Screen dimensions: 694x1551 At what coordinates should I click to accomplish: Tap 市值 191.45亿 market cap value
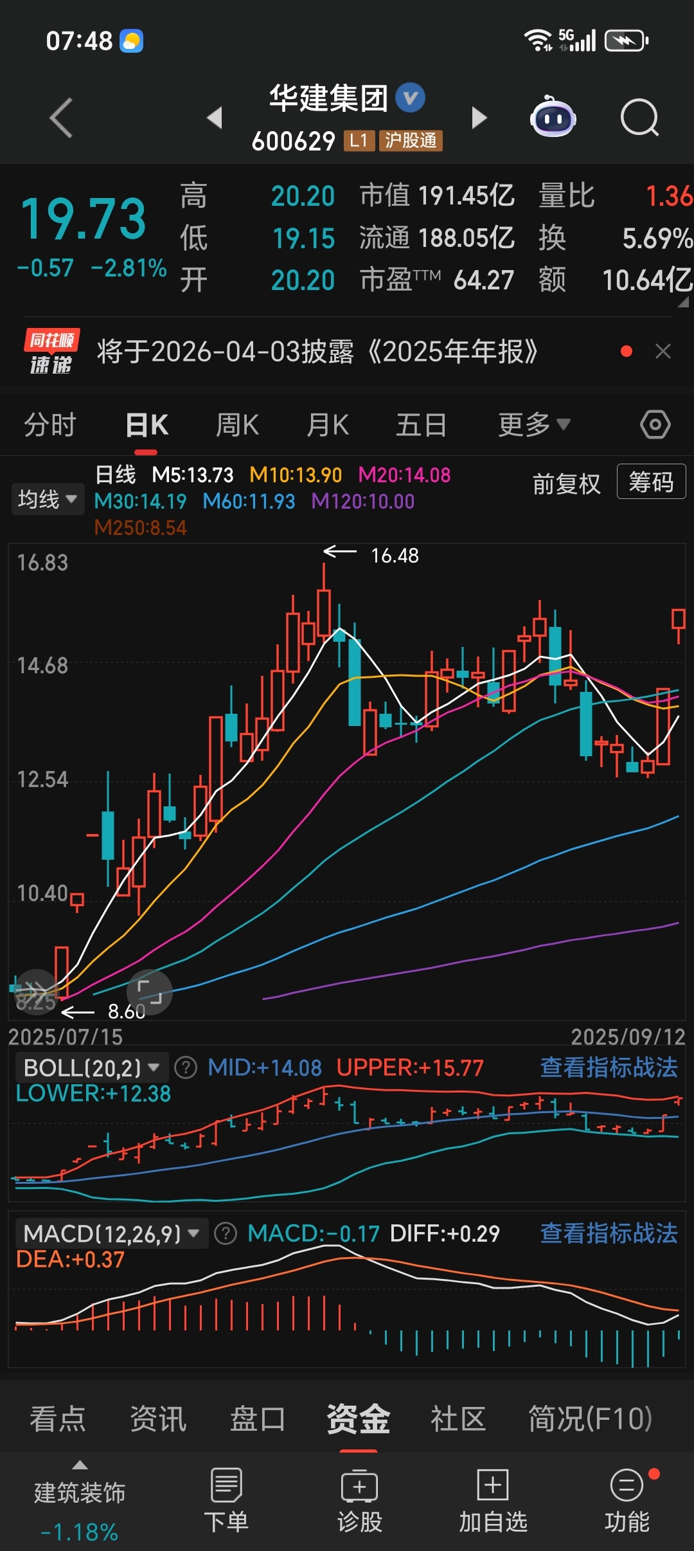point(437,195)
